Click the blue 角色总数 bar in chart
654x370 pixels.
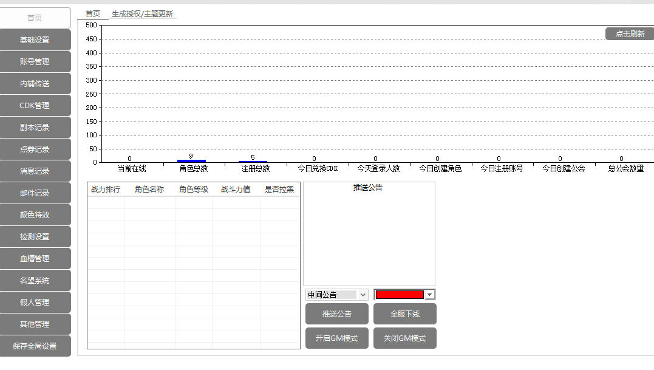tap(191, 161)
